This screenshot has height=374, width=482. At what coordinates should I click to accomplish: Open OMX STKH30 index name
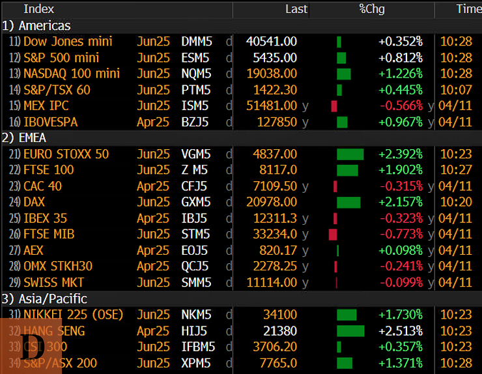[58, 266]
